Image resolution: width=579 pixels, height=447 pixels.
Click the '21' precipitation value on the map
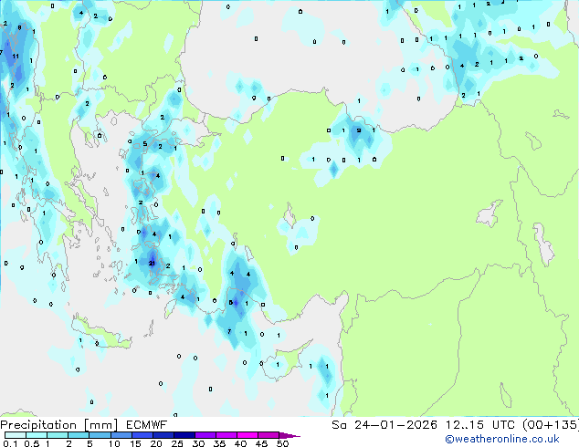(152, 263)
